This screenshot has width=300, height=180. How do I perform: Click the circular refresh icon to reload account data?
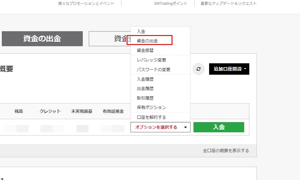[199, 69]
